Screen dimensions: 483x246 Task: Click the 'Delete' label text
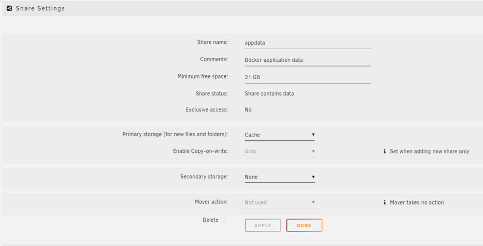tap(211, 220)
